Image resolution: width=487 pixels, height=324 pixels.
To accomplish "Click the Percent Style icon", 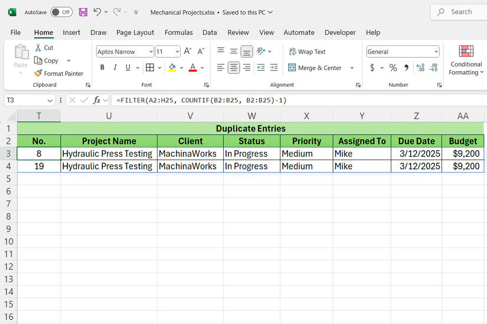I will (393, 68).
